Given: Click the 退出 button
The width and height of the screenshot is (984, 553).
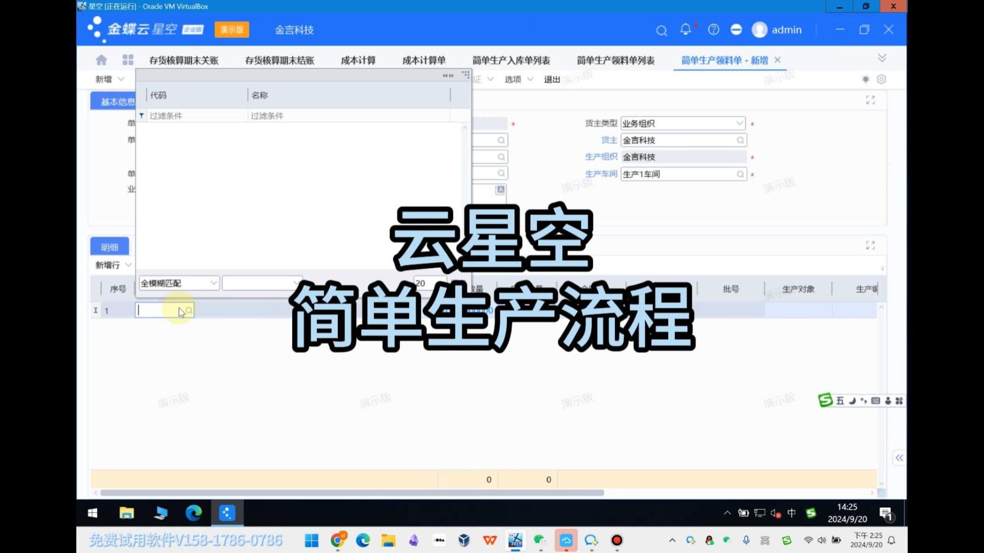Looking at the screenshot, I should pos(552,79).
